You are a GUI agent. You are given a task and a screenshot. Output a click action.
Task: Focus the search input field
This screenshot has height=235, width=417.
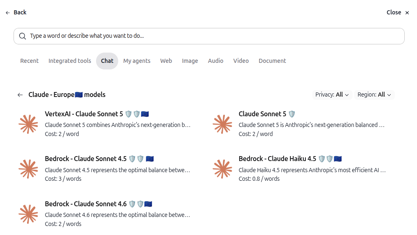pyautogui.click(x=209, y=36)
